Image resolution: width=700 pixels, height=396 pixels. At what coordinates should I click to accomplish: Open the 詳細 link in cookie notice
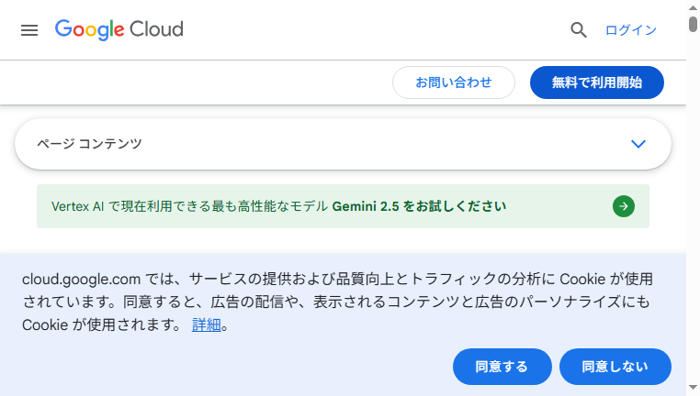207,324
